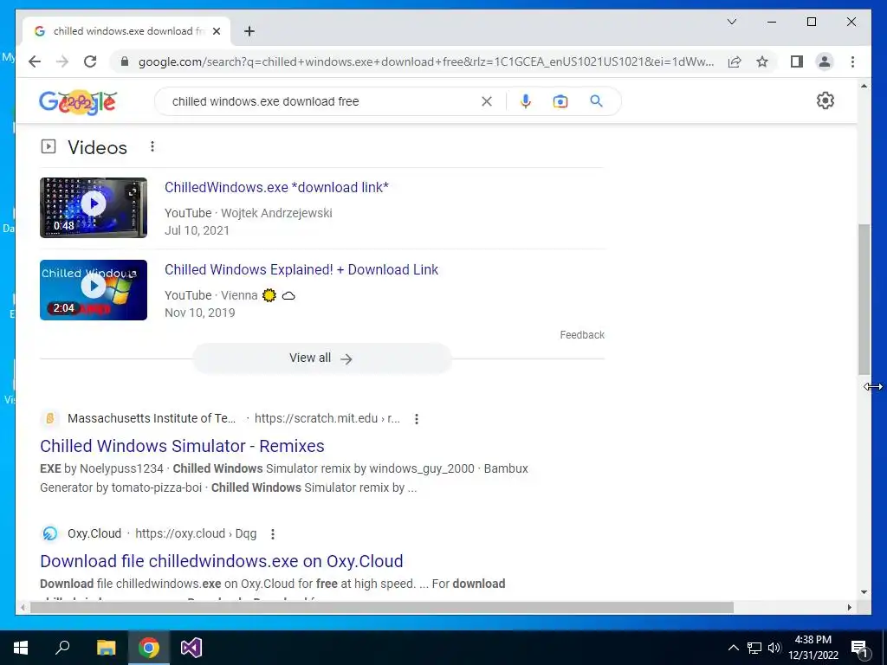
Task: Click the Google doodle logo
Action: 78,102
